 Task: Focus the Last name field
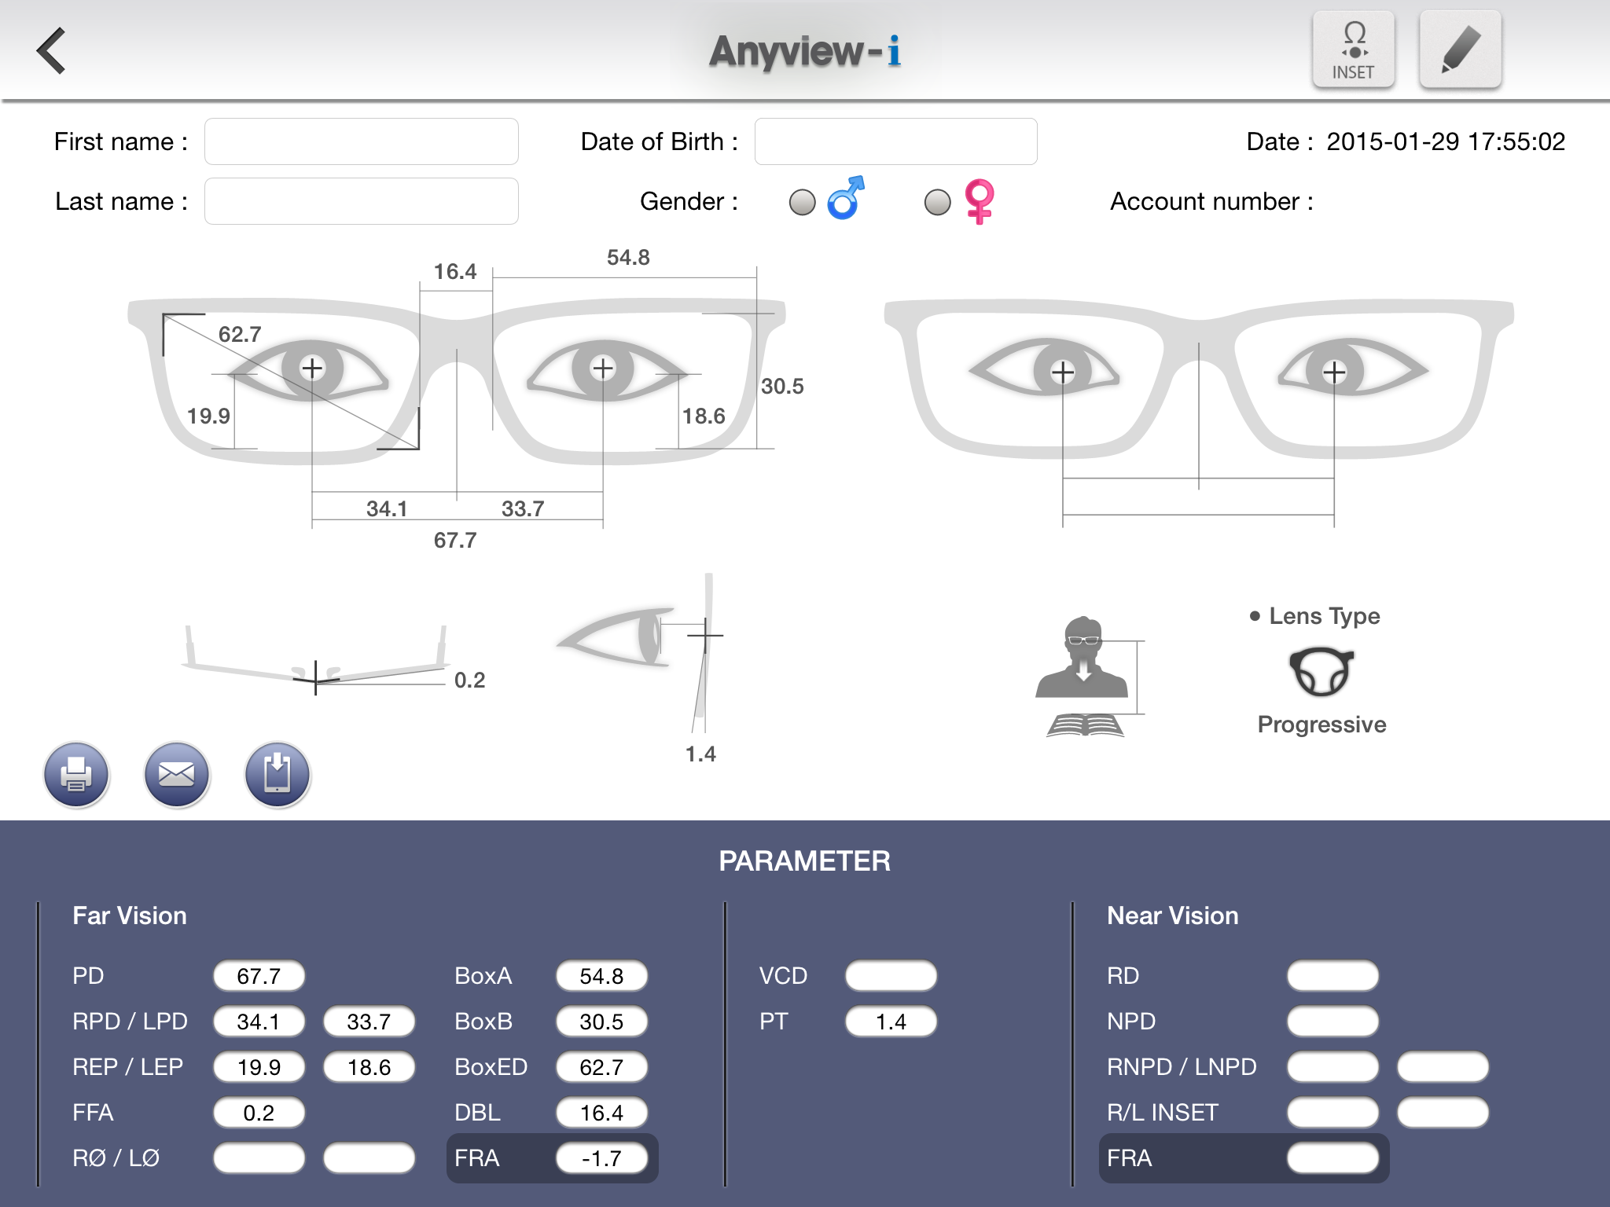(x=362, y=201)
